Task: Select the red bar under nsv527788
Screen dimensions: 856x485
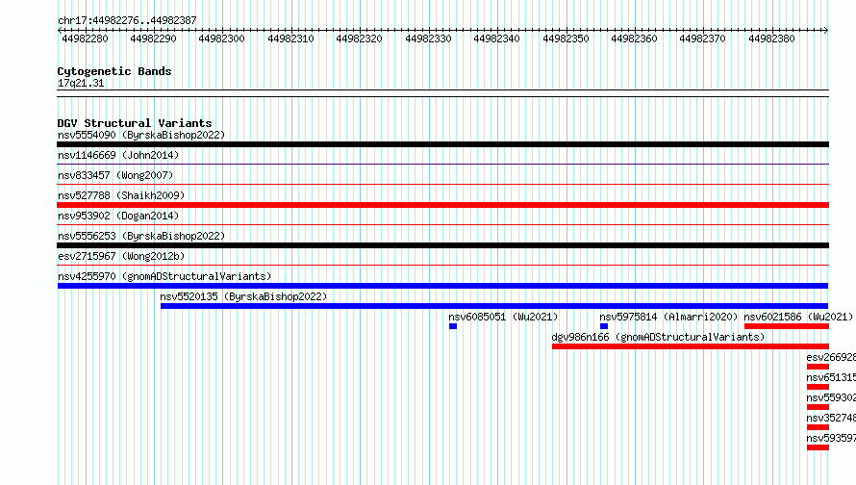Action: click(442, 205)
